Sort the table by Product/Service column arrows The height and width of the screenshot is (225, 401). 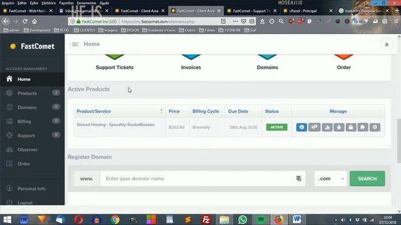[x=161, y=111]
